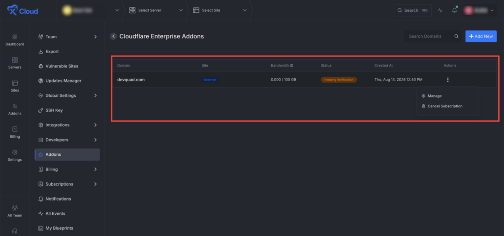This screenshot has height=236, width=504.
Task: Open the three-dot actions menu for devquad.com
Action: pos(448,80)
